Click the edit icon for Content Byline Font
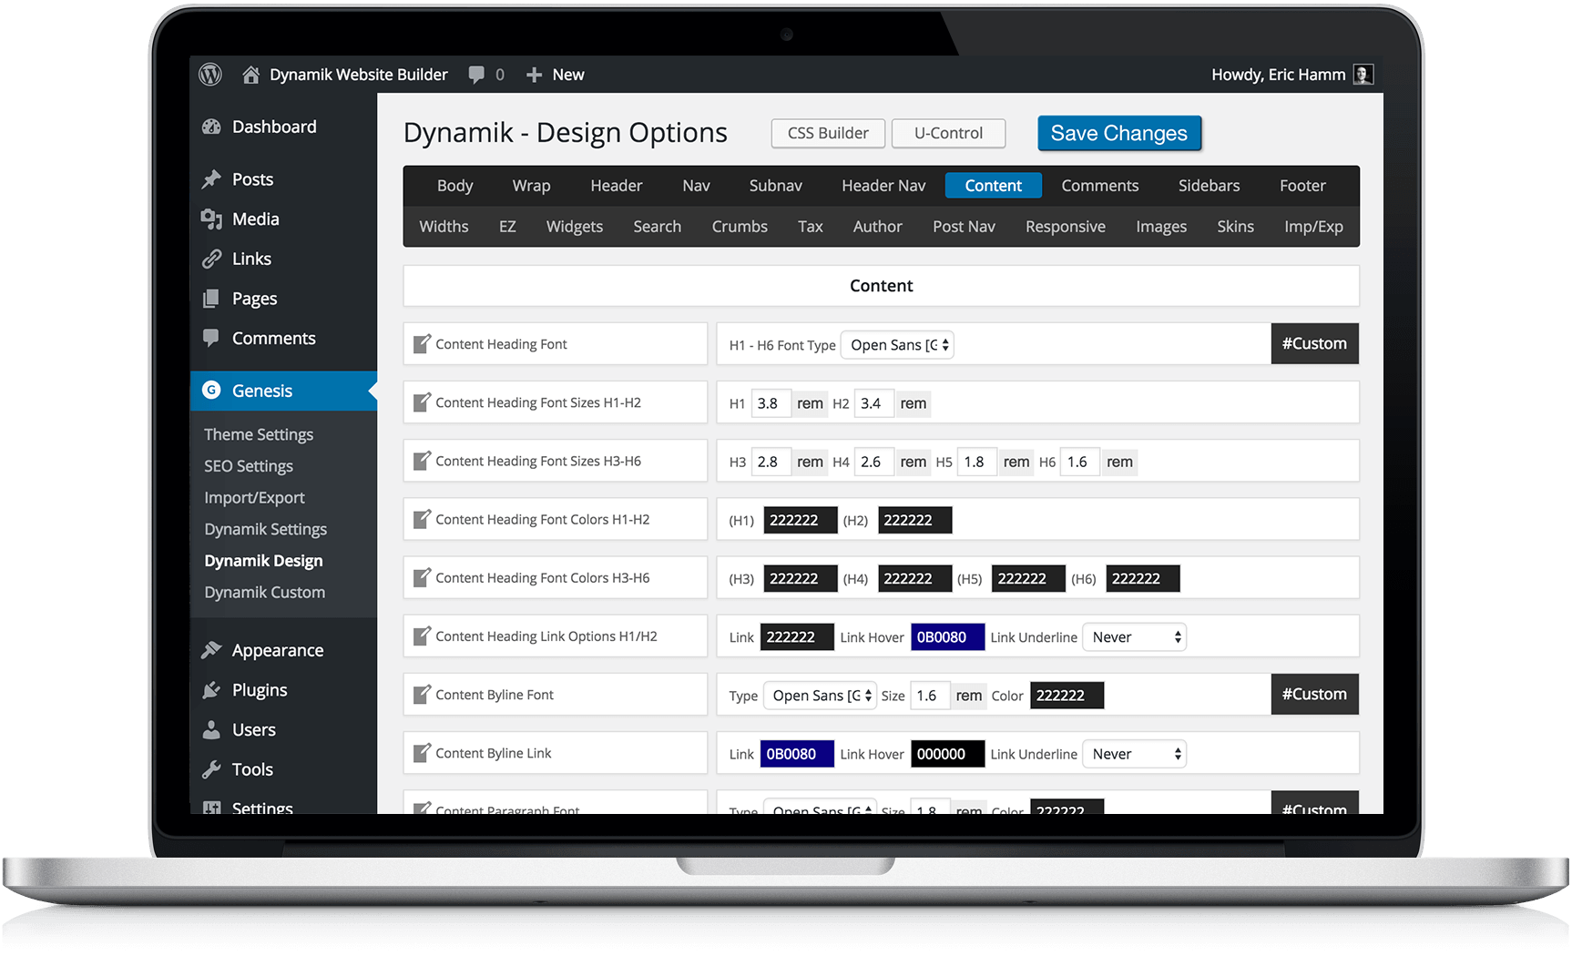This screenshot has height=956, width=1572. point(422,694)
